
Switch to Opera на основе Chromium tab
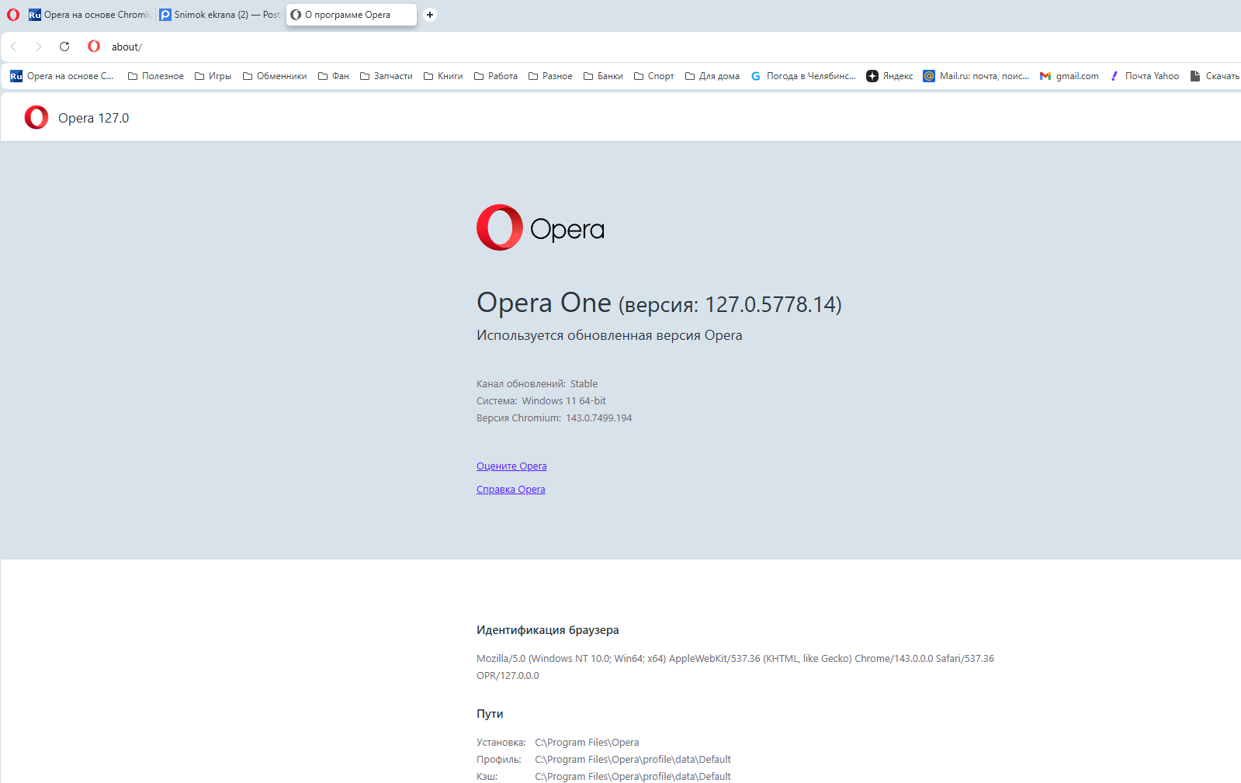[91, 15]
